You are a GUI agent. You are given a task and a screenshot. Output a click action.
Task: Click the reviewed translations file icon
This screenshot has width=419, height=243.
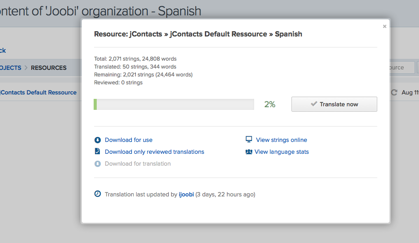click(98, 152)
